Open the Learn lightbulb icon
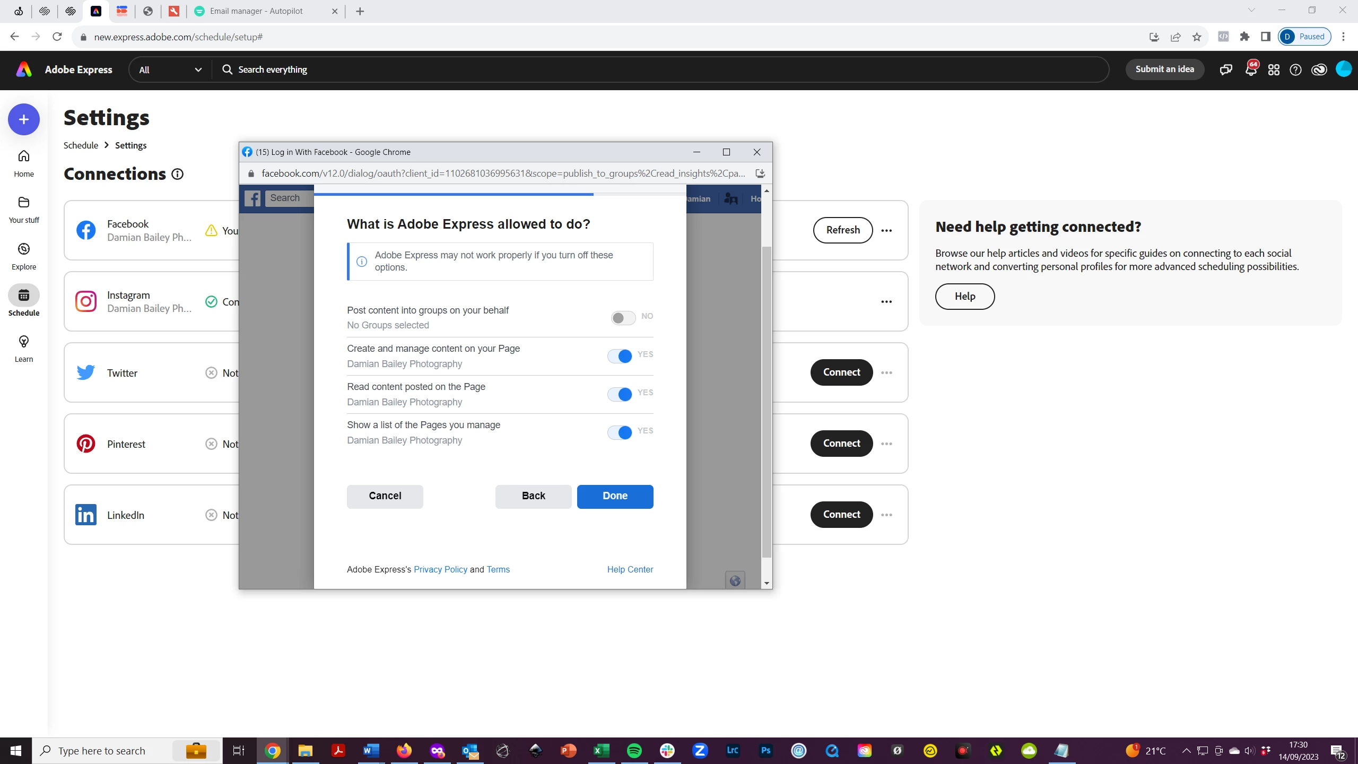The image size is (1358, 764). [x=24, y=342]
